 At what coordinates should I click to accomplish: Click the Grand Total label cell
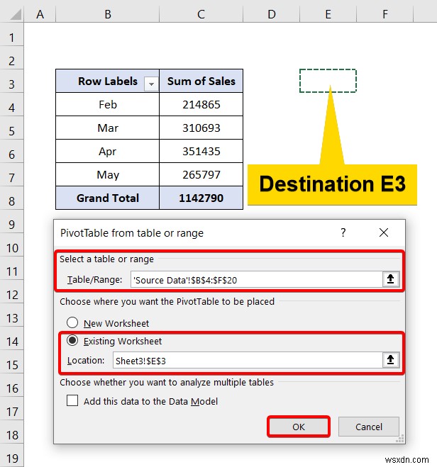coord(108,198)
